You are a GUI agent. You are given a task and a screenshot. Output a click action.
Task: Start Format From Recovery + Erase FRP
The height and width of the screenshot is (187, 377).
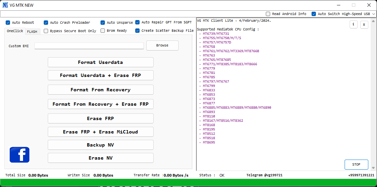pyautogui.click(x=101, y=104)
